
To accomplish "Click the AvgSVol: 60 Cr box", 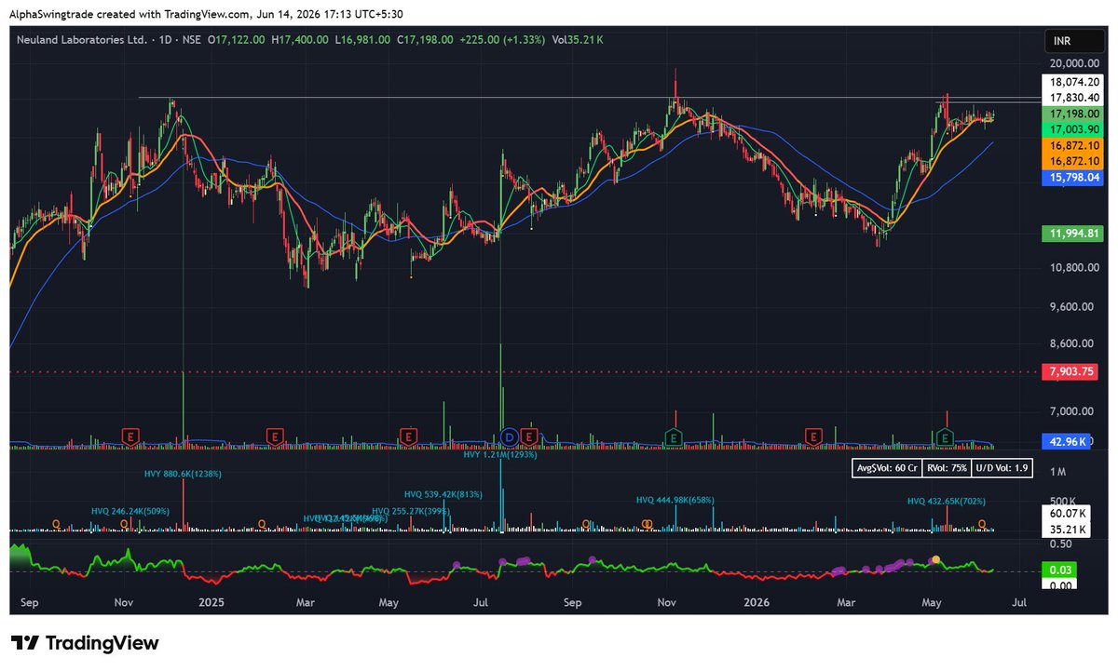I will tap(888, 468).
